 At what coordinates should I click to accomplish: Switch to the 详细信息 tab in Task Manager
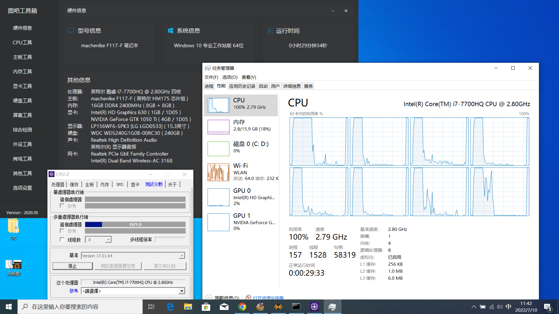[292, 86]
